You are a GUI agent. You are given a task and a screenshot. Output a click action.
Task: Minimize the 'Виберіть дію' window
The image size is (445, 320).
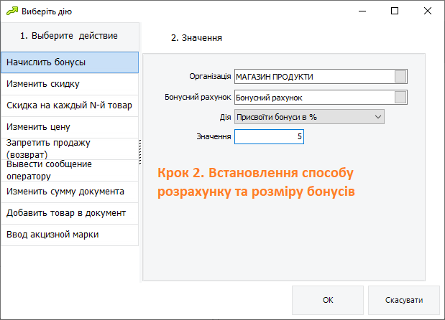(x=362, y=11)
